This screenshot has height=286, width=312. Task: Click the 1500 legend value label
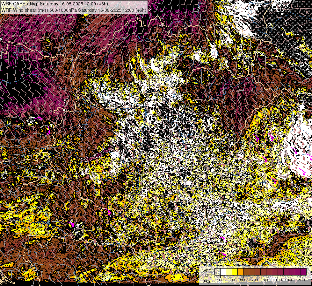click(301, 280)
